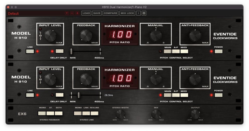
Task: Click the red LED beside top LINE switch
Action: coord(37,51)
